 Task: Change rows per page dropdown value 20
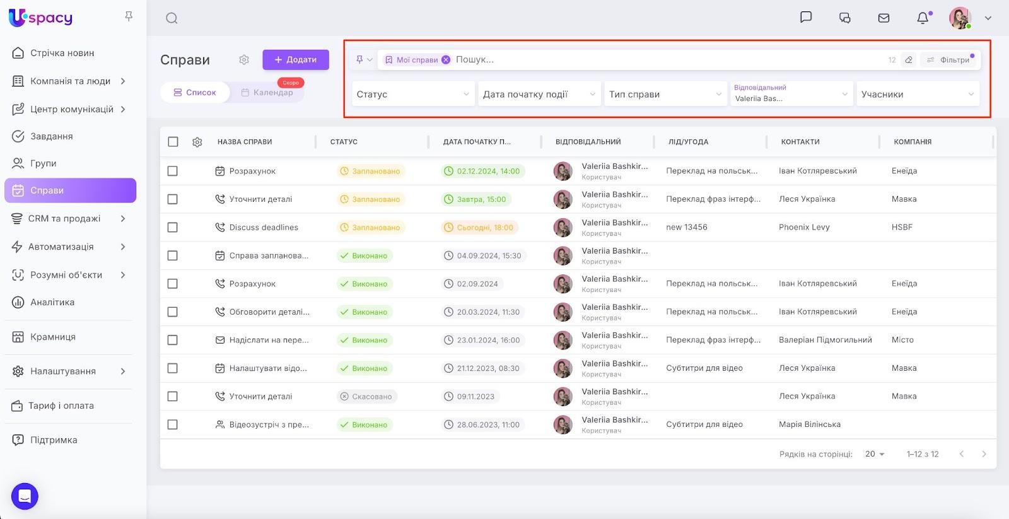pos(875,454)
